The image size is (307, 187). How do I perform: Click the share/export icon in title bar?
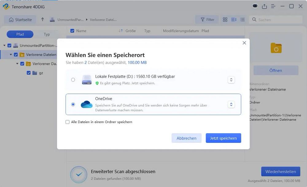264,6
